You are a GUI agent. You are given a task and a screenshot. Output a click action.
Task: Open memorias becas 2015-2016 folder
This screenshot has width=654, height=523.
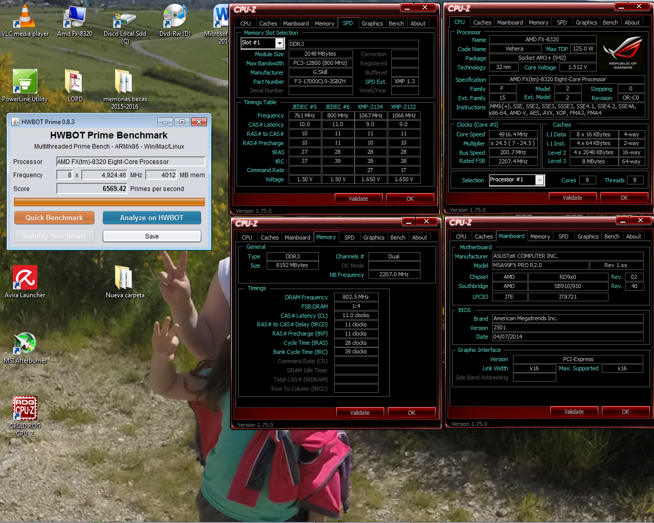click(125, 89)
